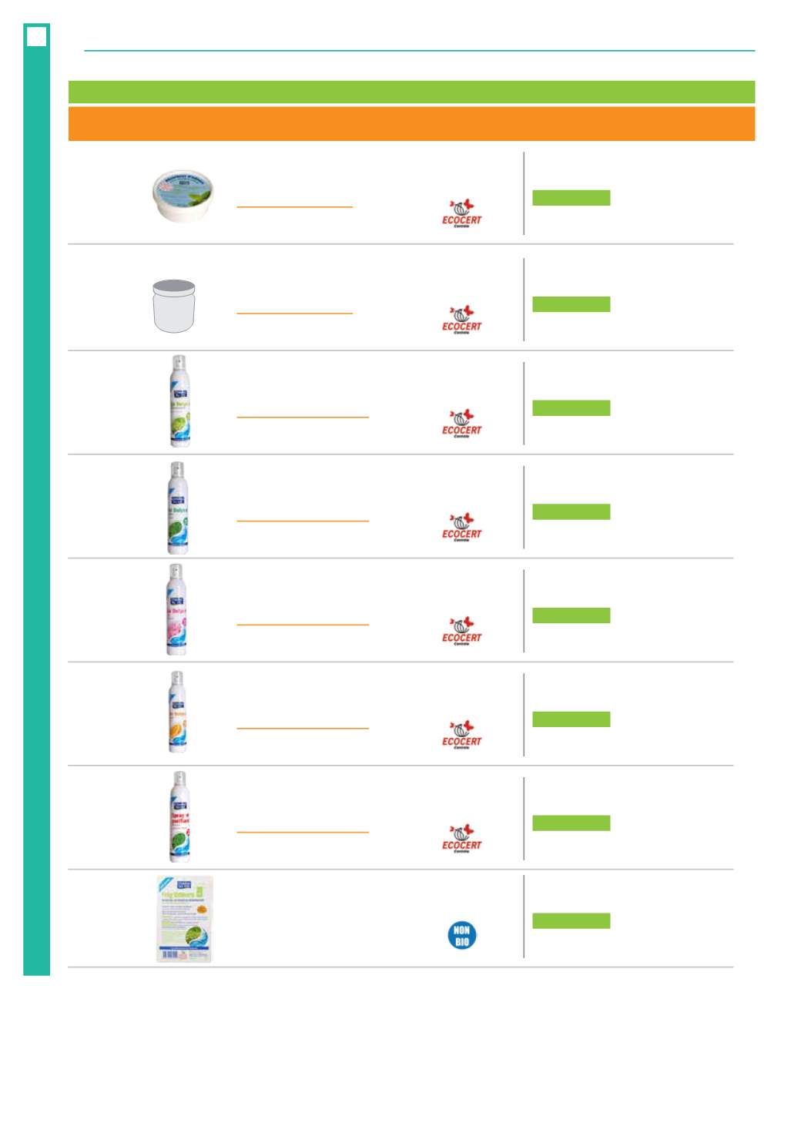
Task: Pick the spray bottle with orange fruit
Action: pos(178,712)
